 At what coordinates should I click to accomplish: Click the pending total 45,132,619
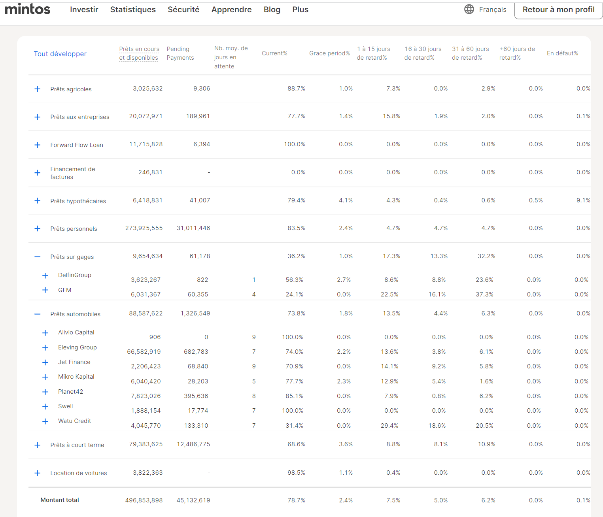pos(193,500)
